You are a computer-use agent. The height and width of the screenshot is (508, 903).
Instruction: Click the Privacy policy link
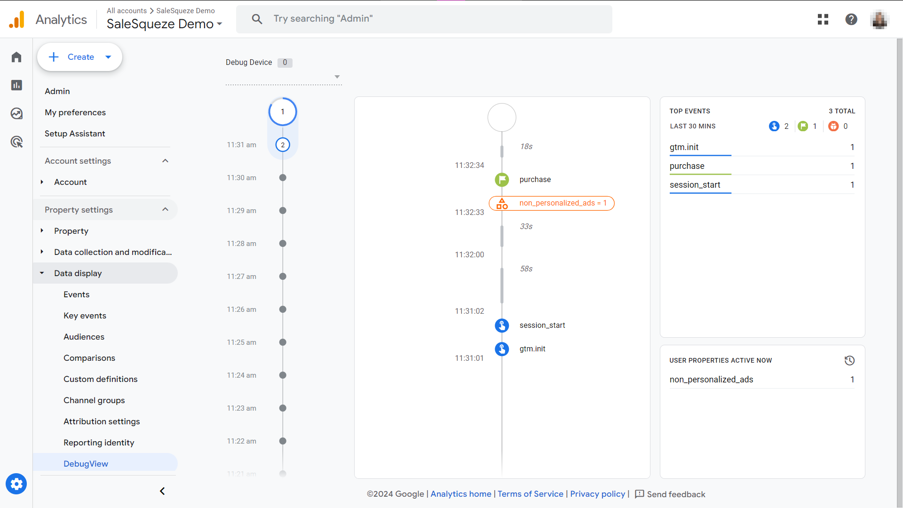pyautogui.click(x=598, y=494)
